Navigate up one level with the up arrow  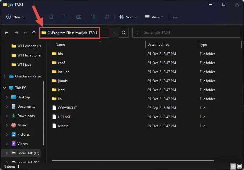[34, 33]
